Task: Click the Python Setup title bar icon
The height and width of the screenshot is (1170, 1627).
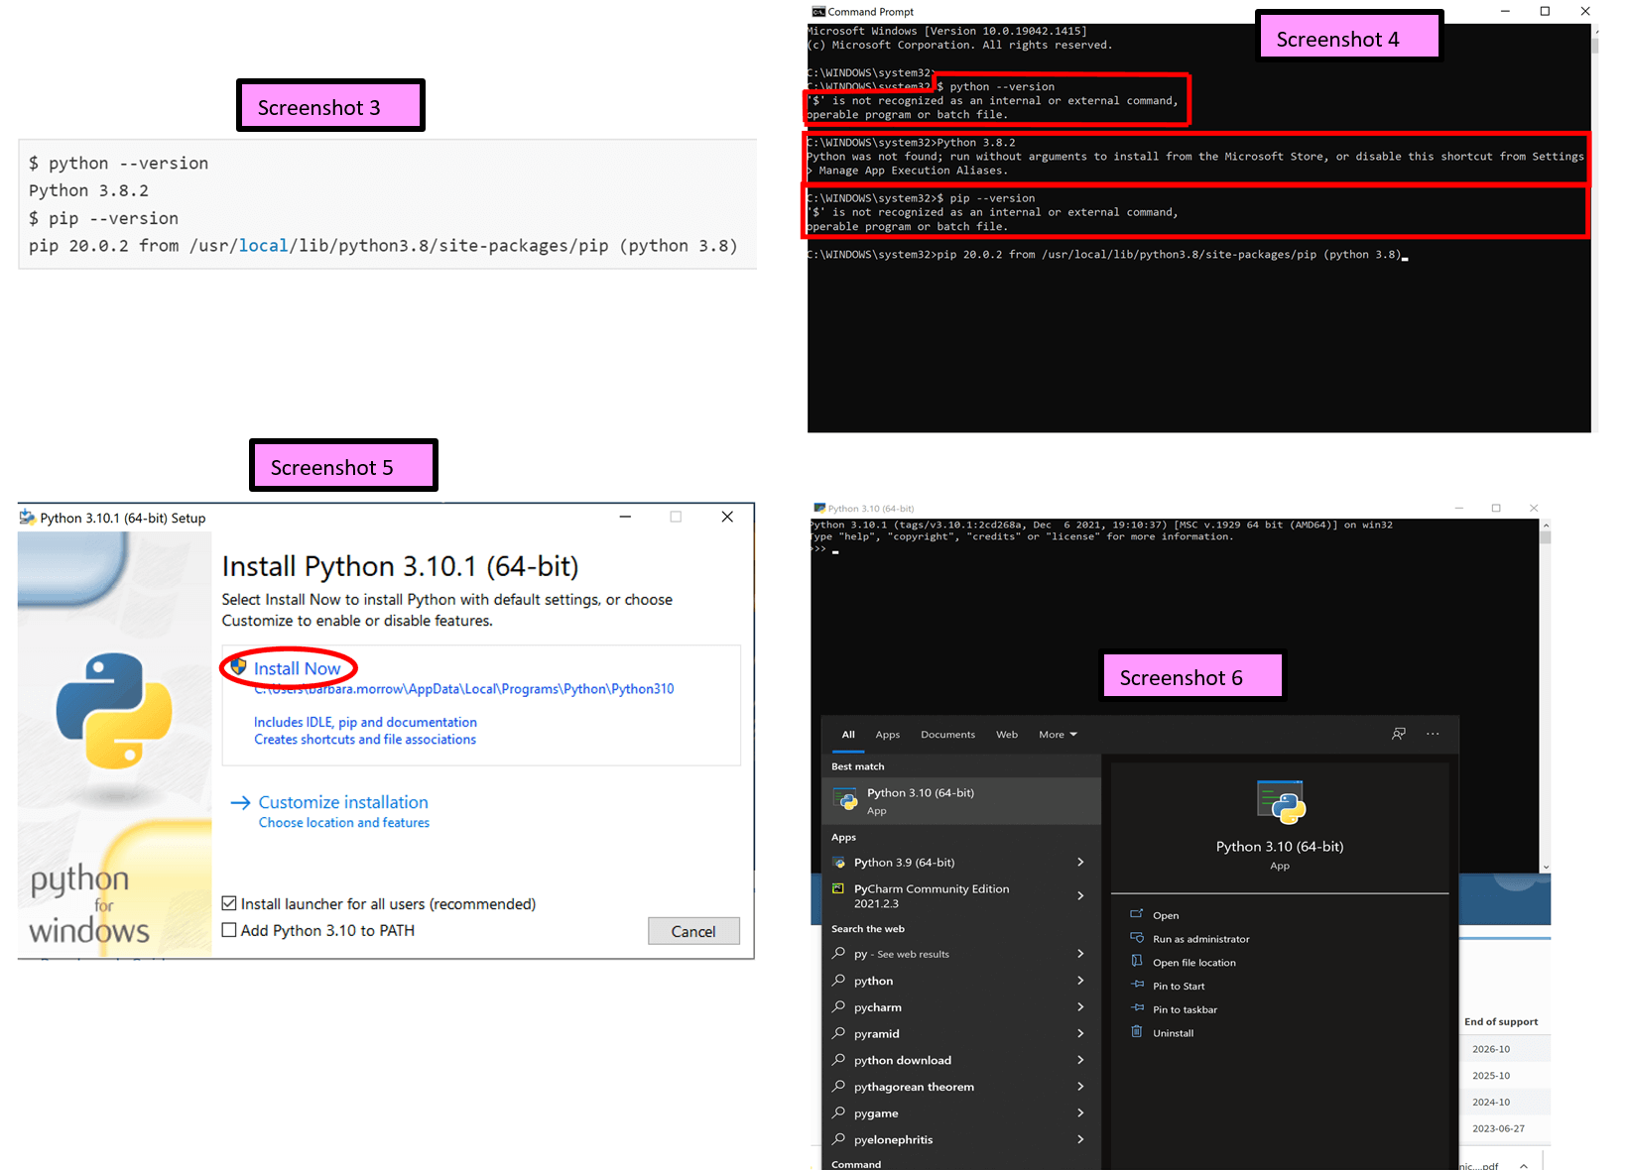Action: pos(28,518)
